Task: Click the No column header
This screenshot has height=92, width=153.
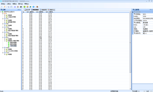Action: pos(24,12)
